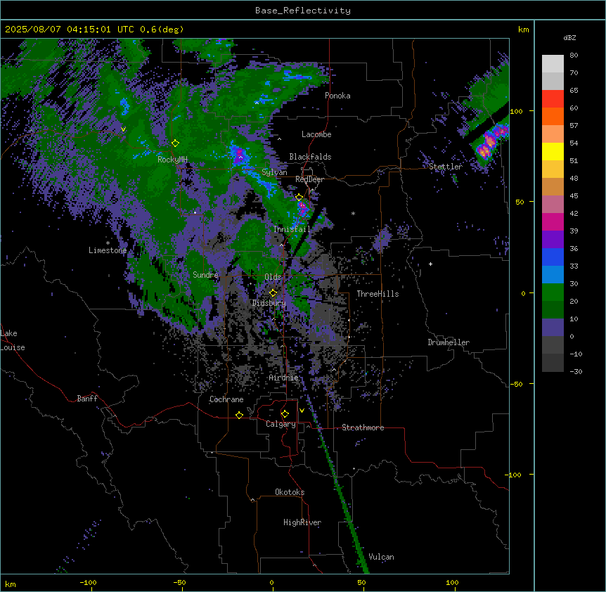606x592 pixels.
Task: Select the white swatch between 70 and 80 dBZ
Action: [553, 64]
